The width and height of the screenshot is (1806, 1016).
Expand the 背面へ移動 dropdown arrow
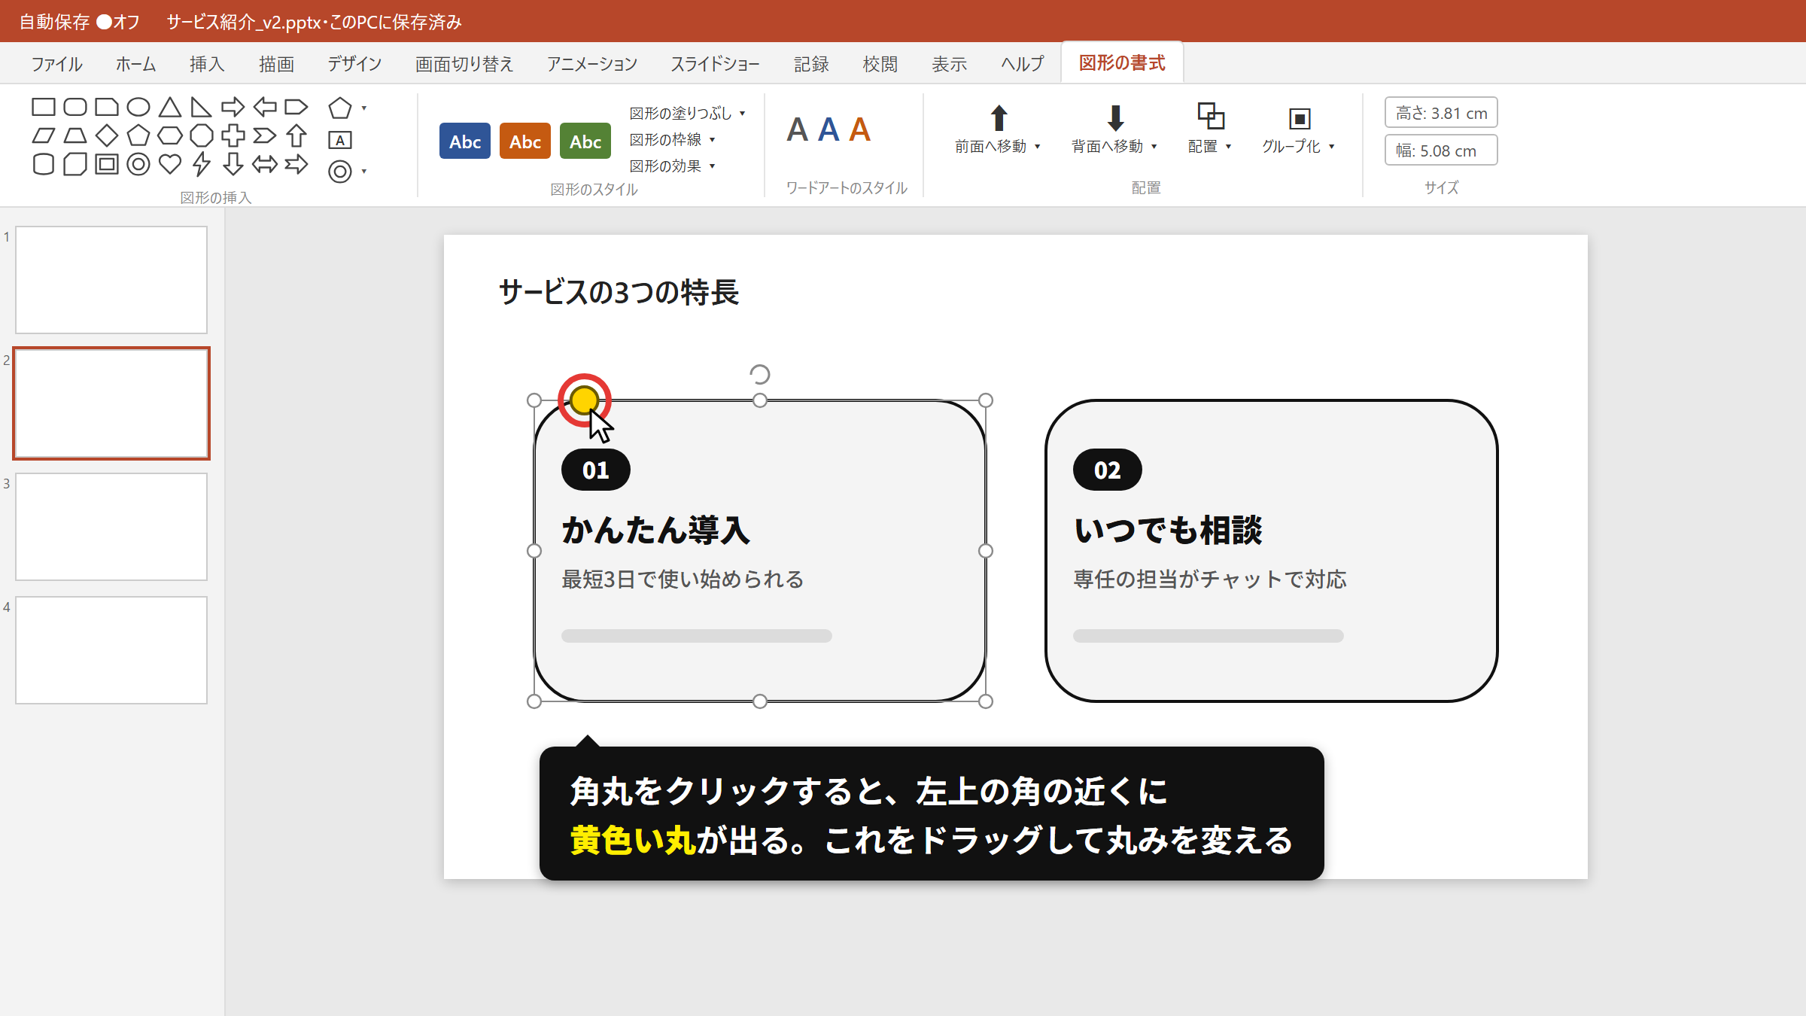1154,147
